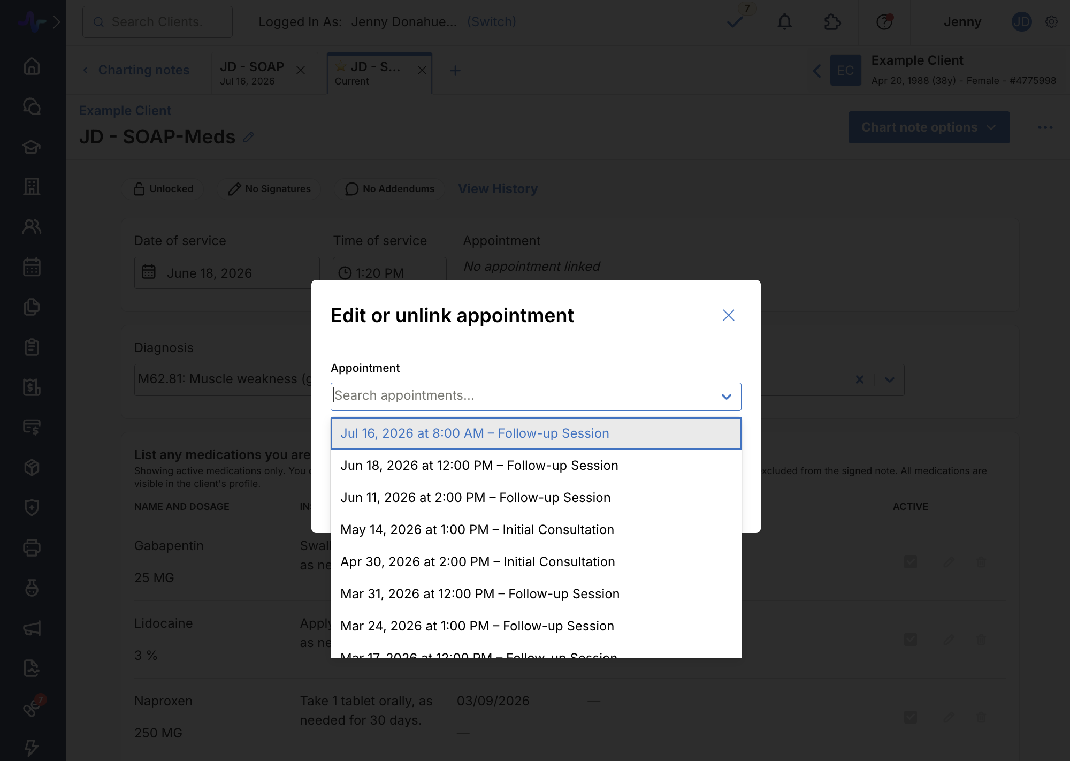Open the chat messages sidebar icon
Screen dimensions: 1070x761
[32, 106]
